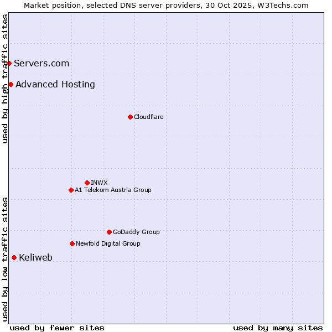332x332 pixels.
Task: Click the INWX text label
Action: click(x=99, y=183)
